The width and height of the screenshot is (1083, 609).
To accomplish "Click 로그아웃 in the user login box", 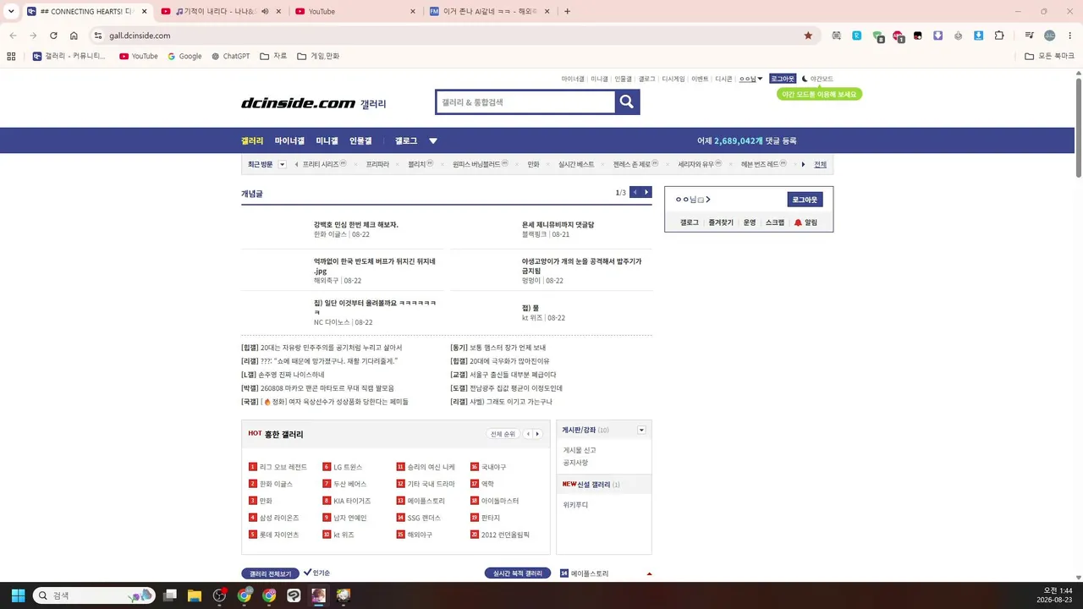I will pyautogui.click(x=805, y=200).
